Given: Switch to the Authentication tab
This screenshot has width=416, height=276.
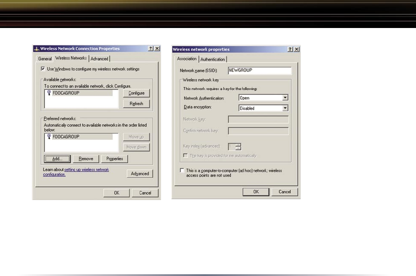Looking at the screenshot, I should (212, 59).
